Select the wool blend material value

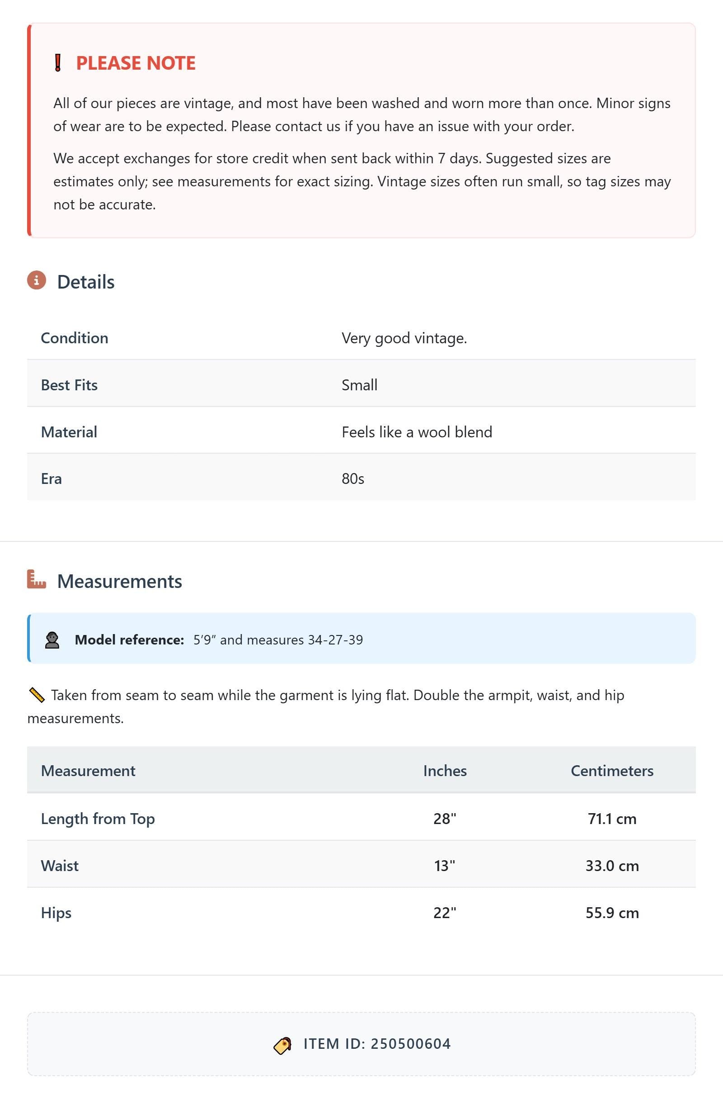pos(417,432)
